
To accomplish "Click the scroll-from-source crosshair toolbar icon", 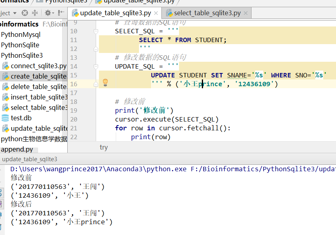I will click(x=25, y=13).
